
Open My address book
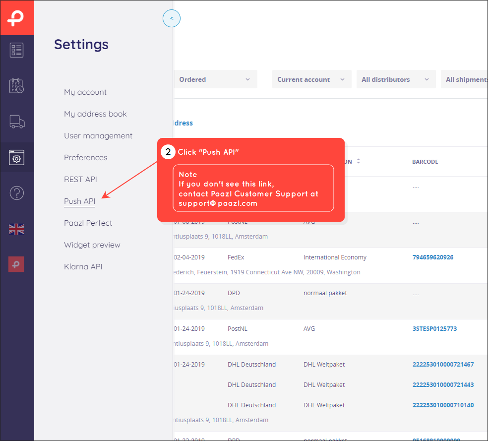(x=95, y=114)
